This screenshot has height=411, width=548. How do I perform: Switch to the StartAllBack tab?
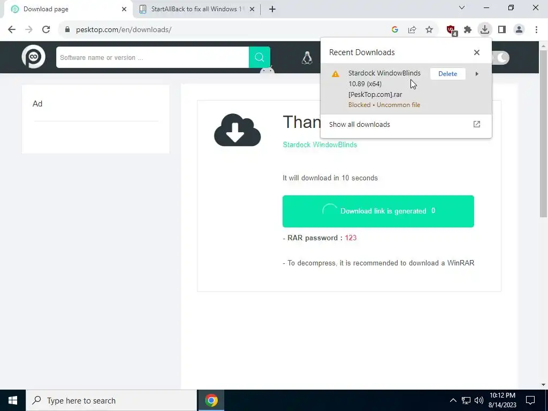pos(197,9)
